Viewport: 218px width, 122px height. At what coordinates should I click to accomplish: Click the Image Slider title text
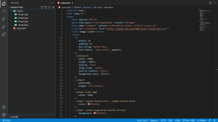[x=87, y=32]
